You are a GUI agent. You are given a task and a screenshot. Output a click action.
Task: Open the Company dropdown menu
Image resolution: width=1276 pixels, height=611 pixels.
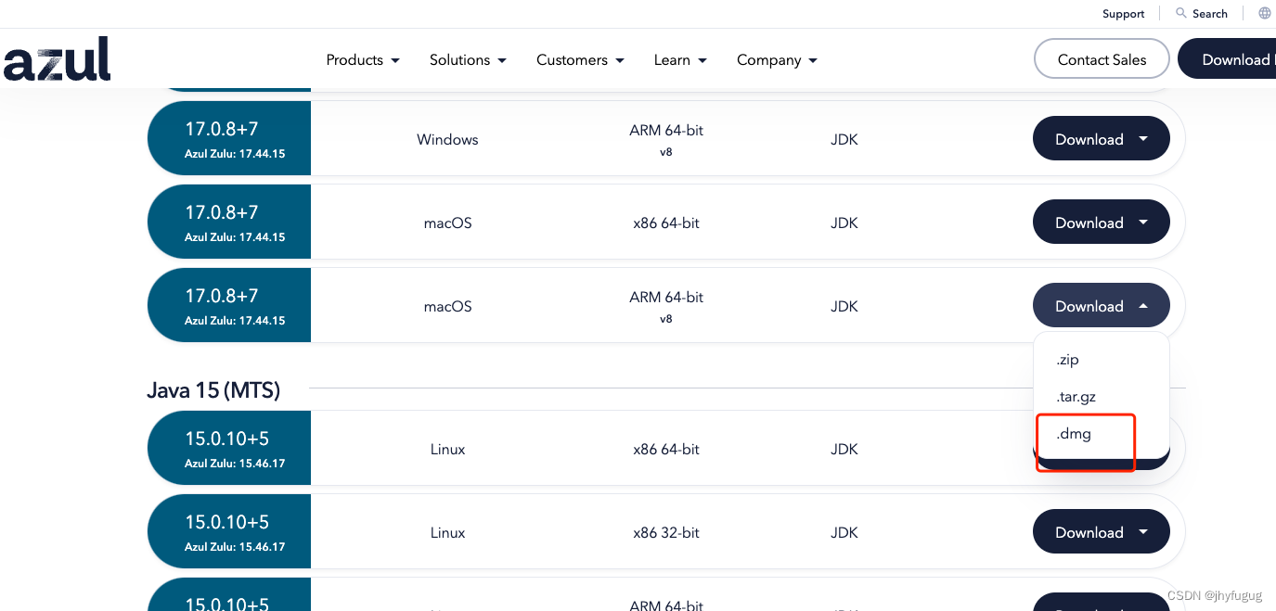point(776,59)
